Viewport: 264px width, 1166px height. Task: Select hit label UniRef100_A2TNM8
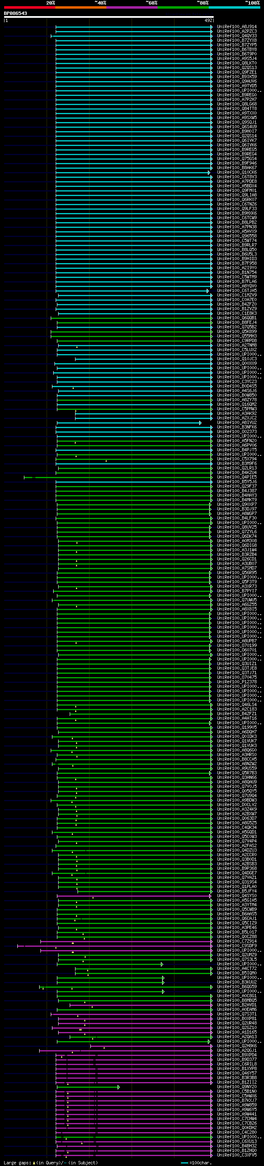coord(236,345)
